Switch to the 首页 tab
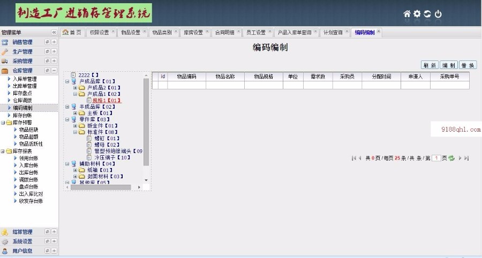Screen dimensions: 482x258 click(72, 32)
